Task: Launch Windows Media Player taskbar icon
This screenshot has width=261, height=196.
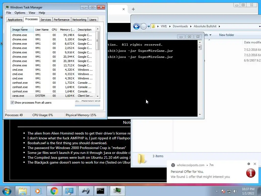Action: 38,191
